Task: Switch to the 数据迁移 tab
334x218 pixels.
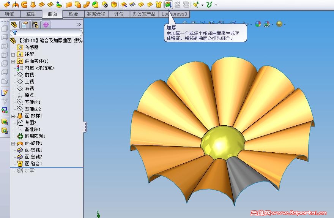Action: pyautogui.click(x=96, y=14)
